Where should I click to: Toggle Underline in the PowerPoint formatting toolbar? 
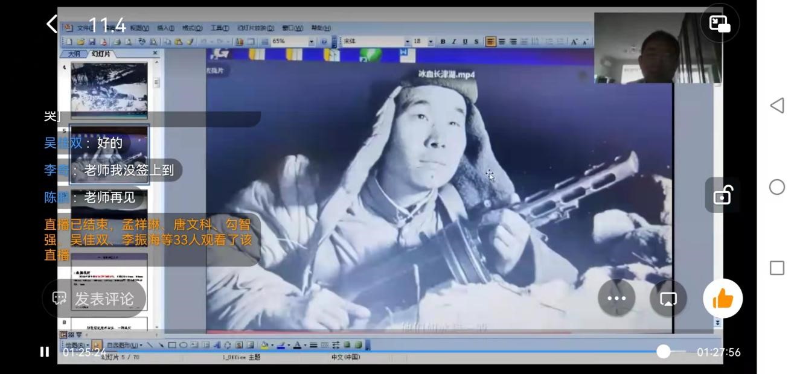pyautogui.click(x=465, y=42)
